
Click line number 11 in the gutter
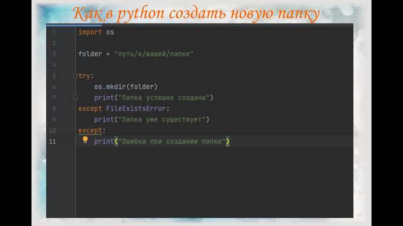[53, 142]
